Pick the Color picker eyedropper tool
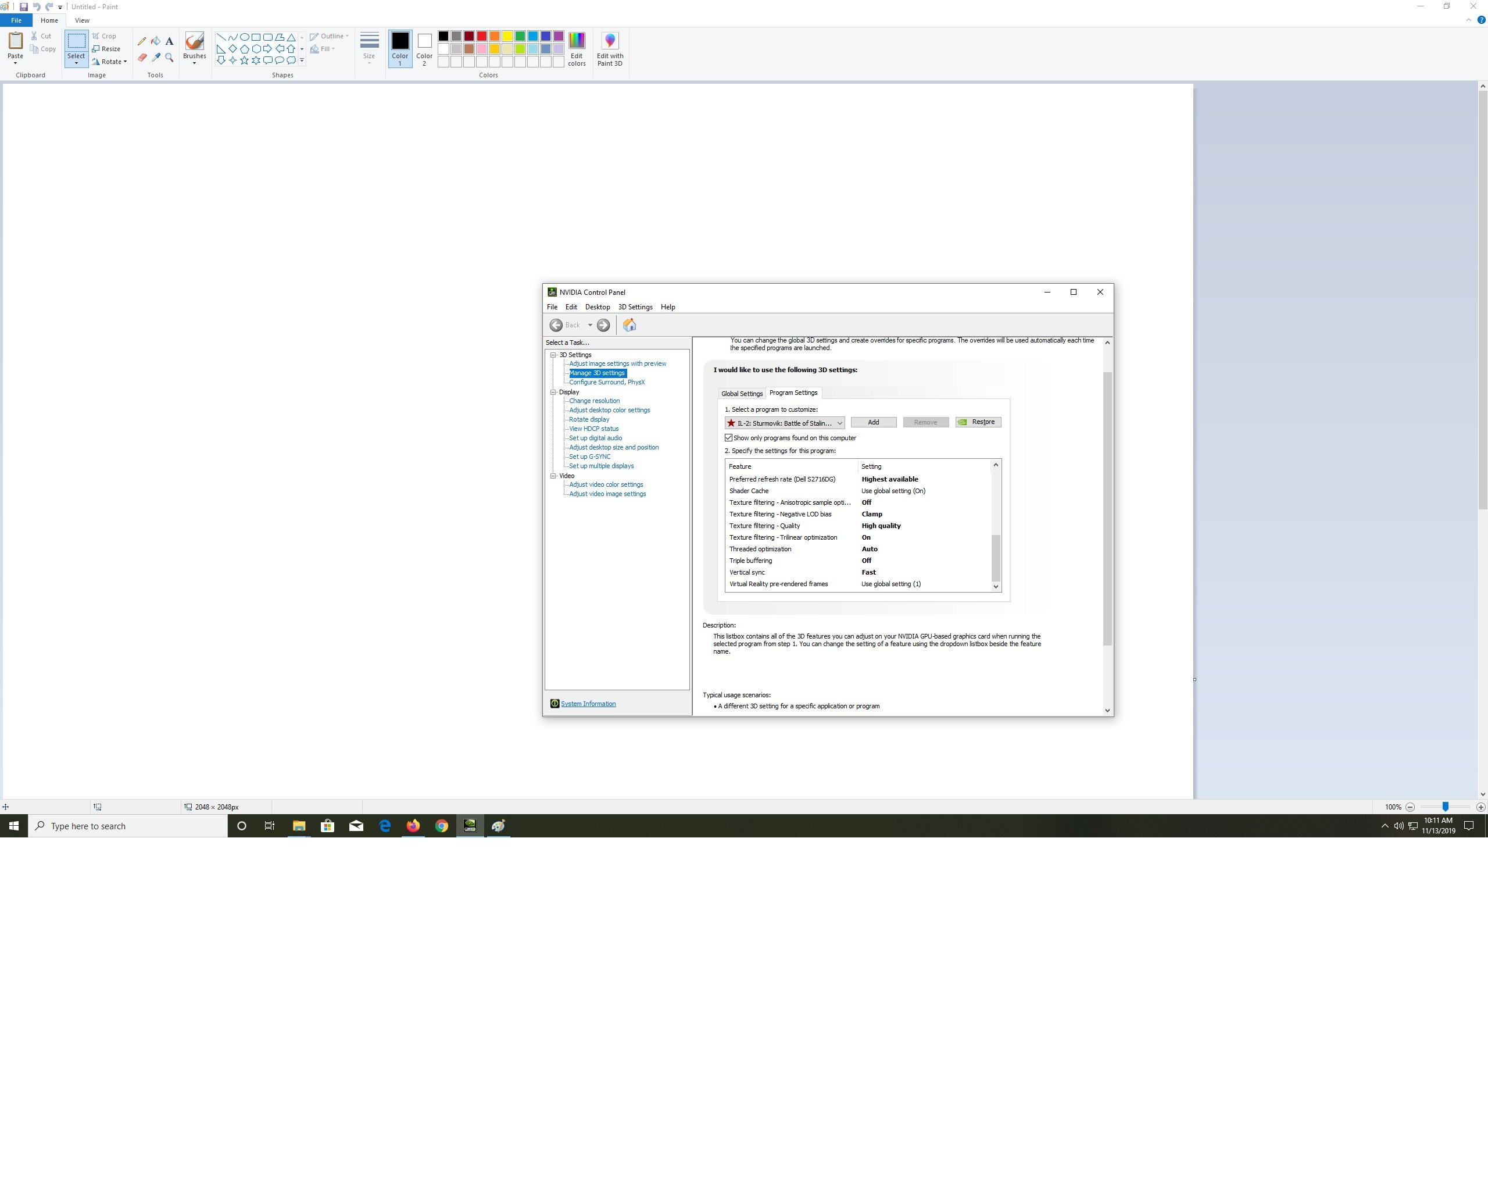The image size is (1488, 1191). click(156, 58)
